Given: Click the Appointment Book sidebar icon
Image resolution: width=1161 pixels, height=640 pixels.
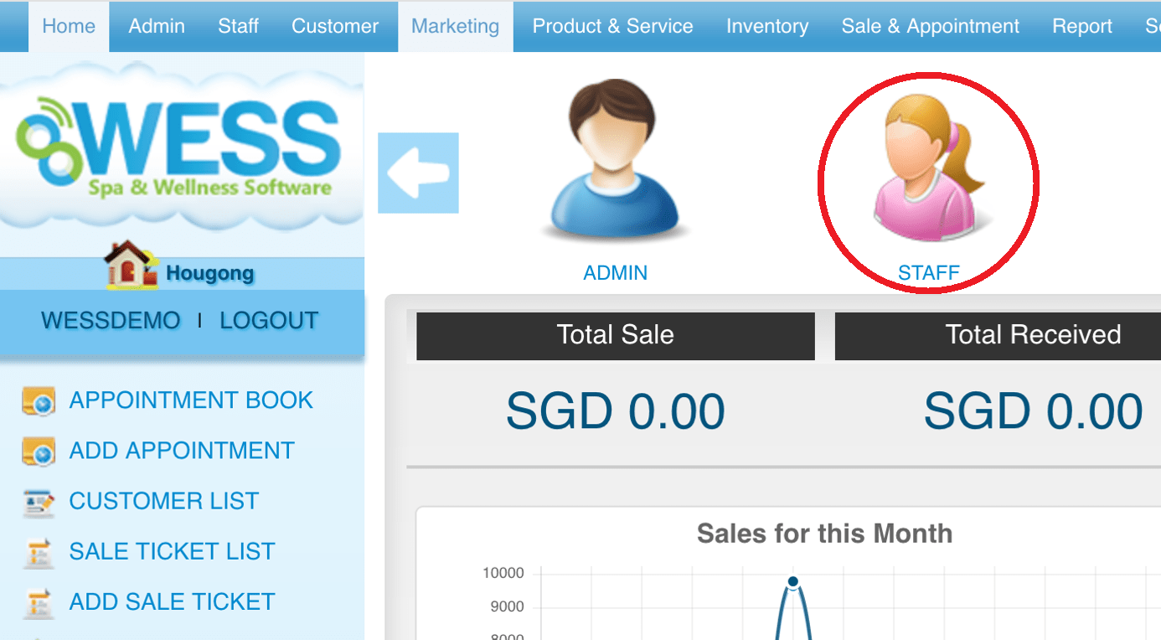Looking at the screenshot, I should [39, 401].
